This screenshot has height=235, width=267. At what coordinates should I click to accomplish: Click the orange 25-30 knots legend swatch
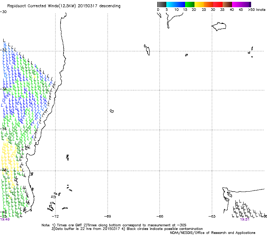tap(209, 4)
